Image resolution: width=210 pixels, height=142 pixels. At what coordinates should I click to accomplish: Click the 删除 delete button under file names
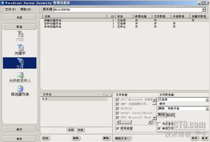[x=106, y=138]
